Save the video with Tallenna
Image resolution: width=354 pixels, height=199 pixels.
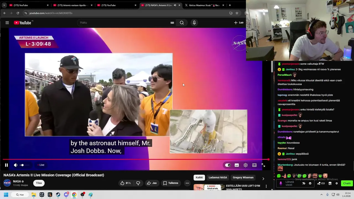click(x=170, y=183)
